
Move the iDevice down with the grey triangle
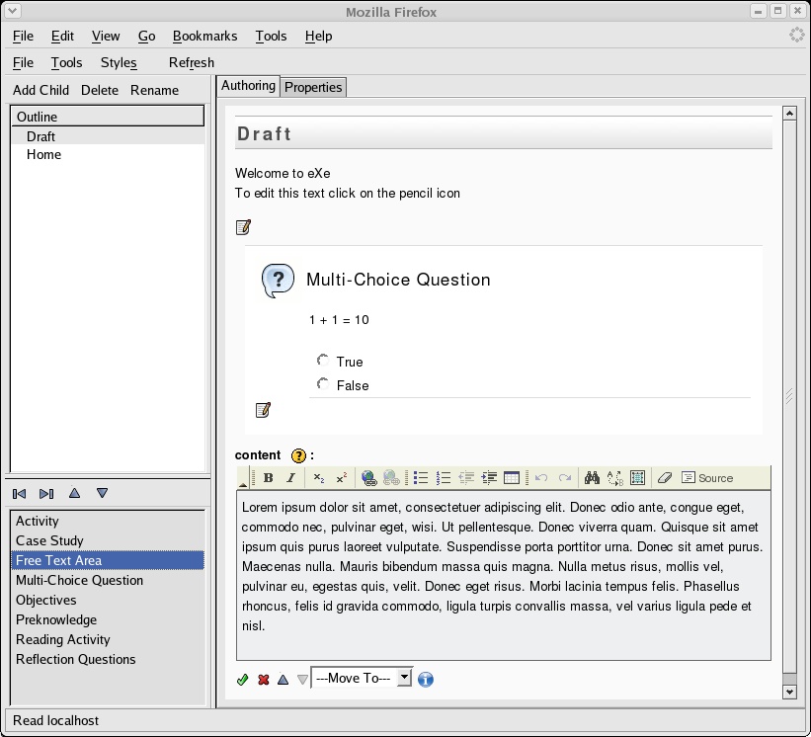302,680
